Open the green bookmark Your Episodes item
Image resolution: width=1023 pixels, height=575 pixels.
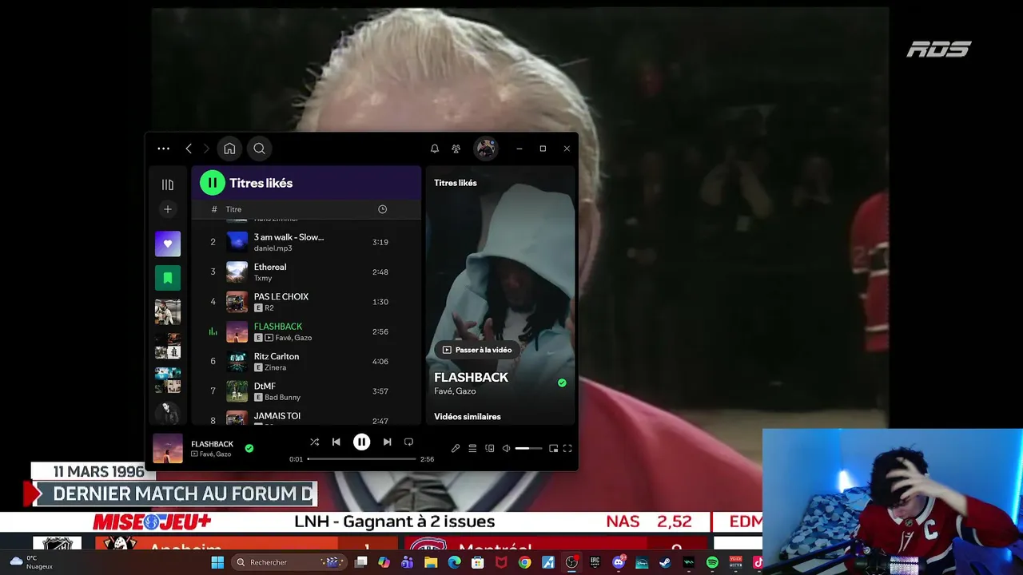(168, 278)
